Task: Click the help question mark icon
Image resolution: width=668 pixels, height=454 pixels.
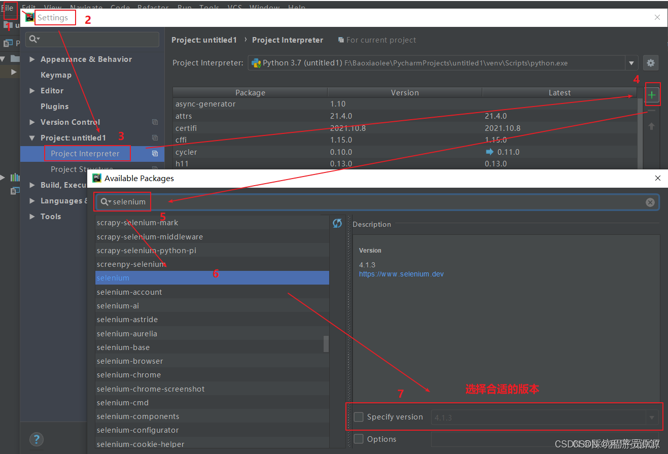Action: pyautogui.click(x=37, y=439)
